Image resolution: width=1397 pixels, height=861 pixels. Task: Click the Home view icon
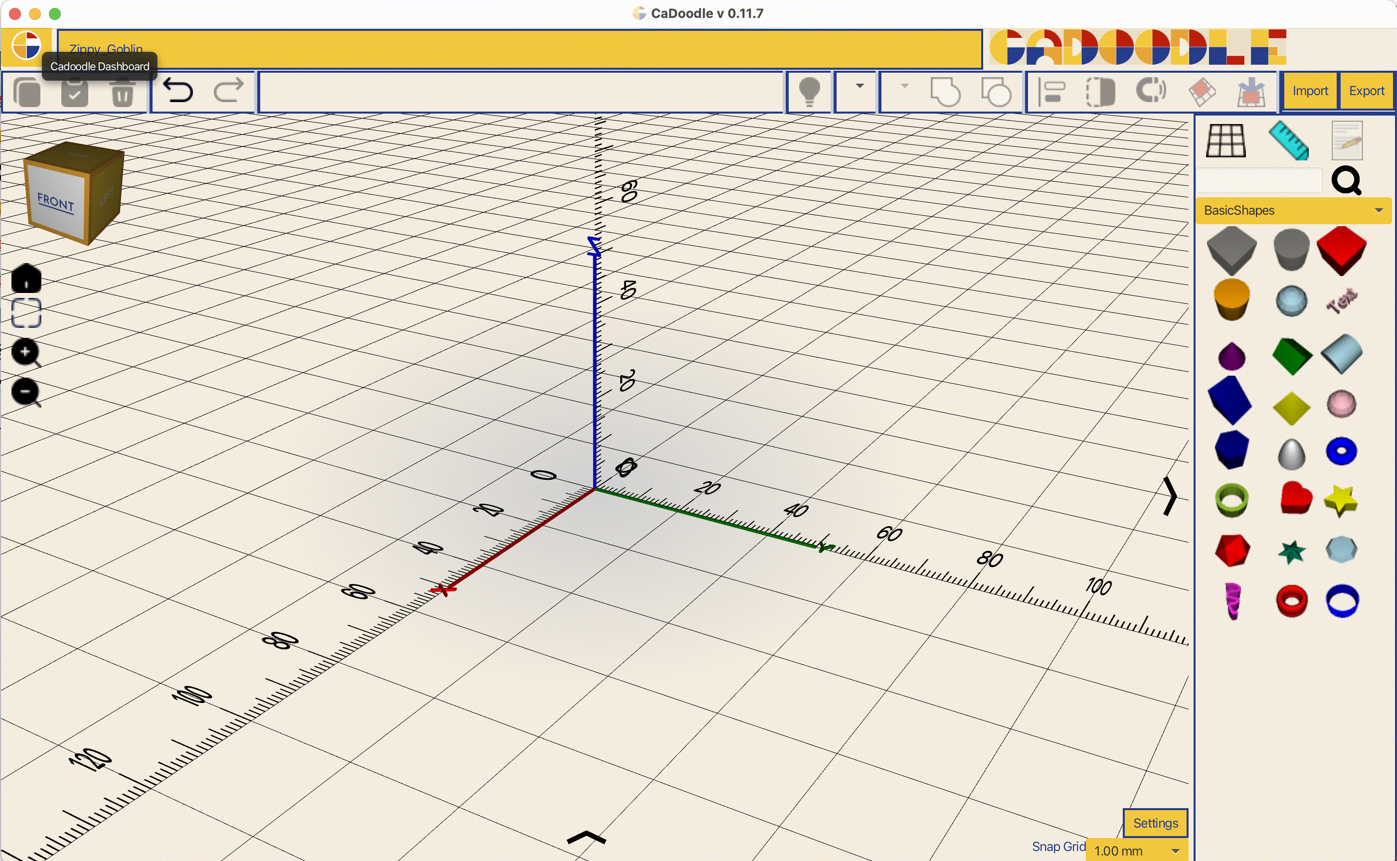[x=26, y=278]
